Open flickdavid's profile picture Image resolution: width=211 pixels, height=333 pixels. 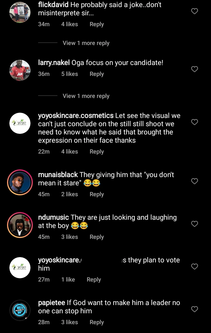20,12
